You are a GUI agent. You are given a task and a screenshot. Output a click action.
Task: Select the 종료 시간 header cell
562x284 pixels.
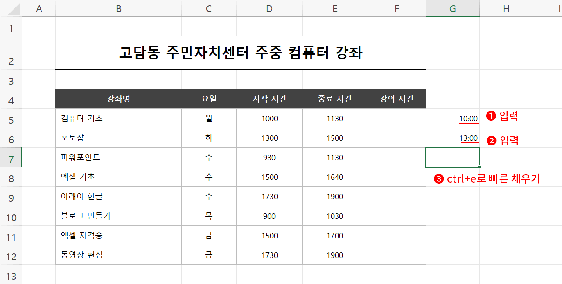coord(334,99)
